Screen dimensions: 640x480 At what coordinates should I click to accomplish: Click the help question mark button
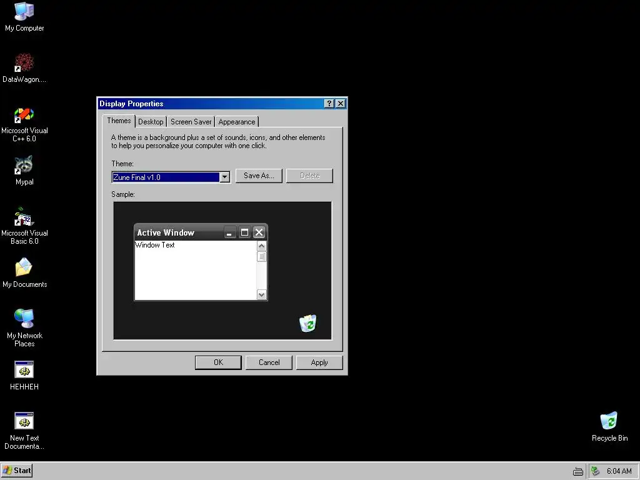[x=329, y=104]
